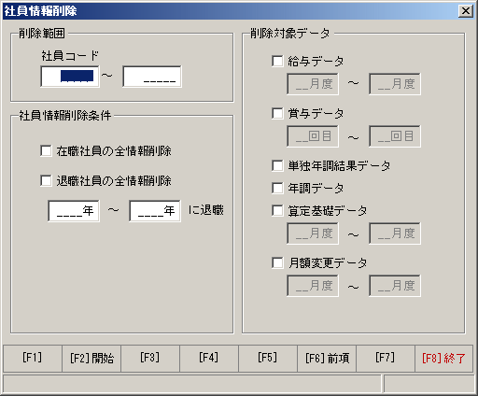Click the に退職 label text
The image size is (478, 396).
point(206,210)
